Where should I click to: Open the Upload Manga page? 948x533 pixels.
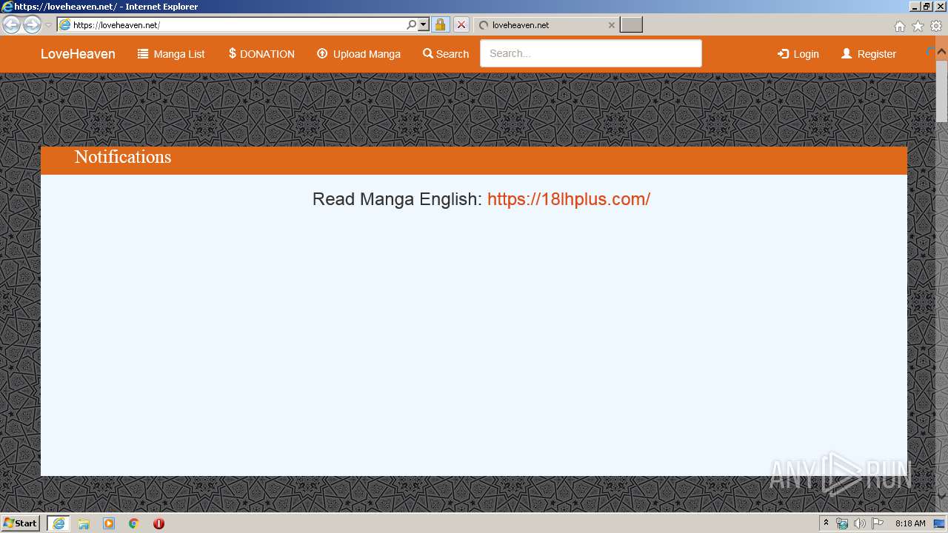(358, 54)
